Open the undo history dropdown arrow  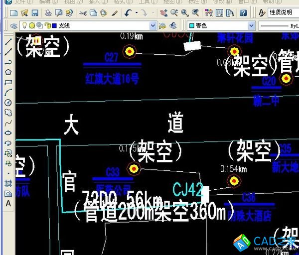136,12
